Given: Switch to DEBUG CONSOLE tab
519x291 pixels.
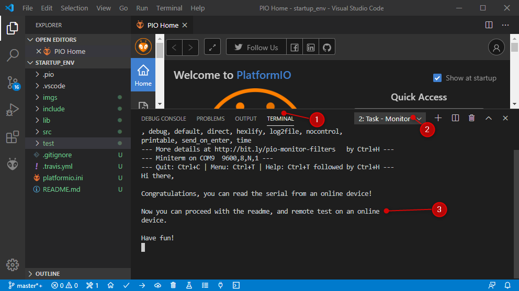Looking at the screenshot, I should (x=164, y=119).
